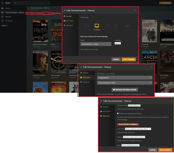
Task: Click the Home house icon in the sidebar
Action: click(x=3, y=8)
